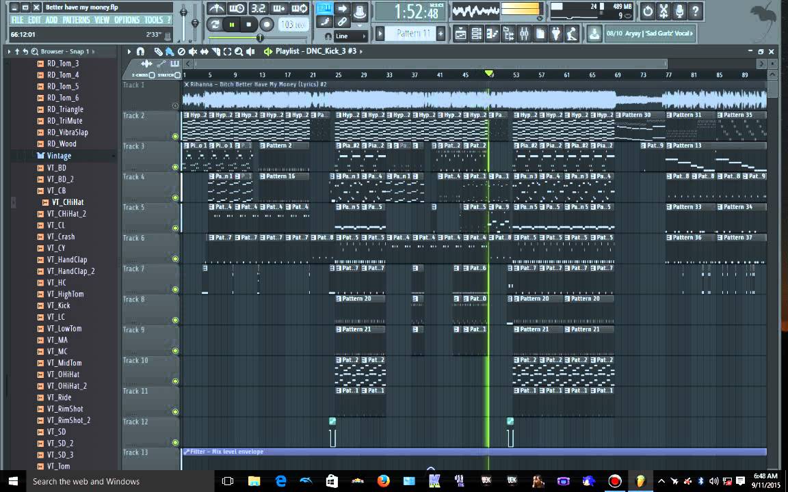
Task: Open the TOOLS menu
Action: [x=153, y=20]
